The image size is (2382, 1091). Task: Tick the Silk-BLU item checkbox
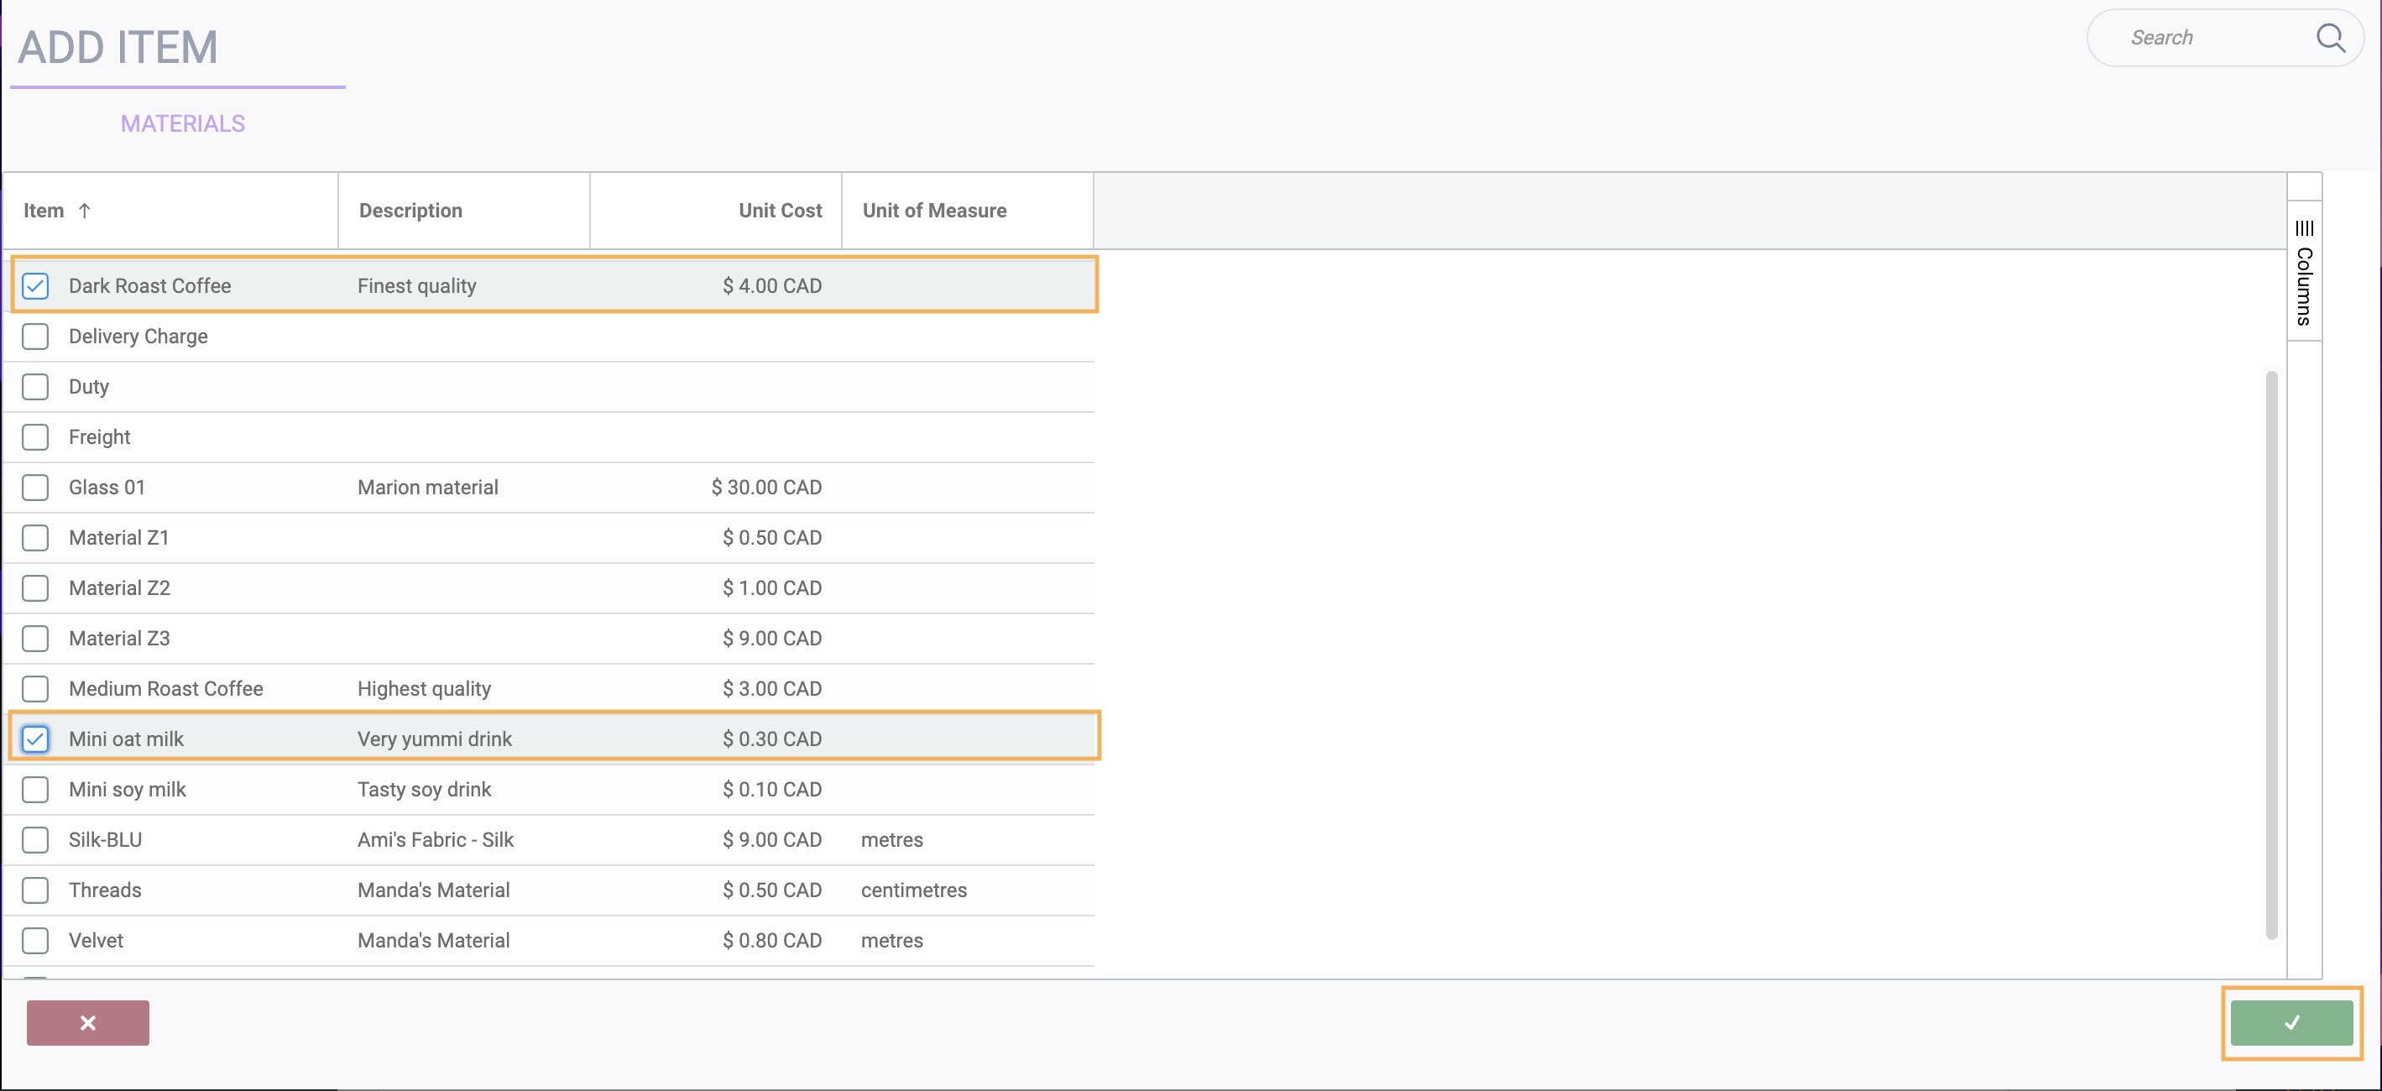coord(35,839)
